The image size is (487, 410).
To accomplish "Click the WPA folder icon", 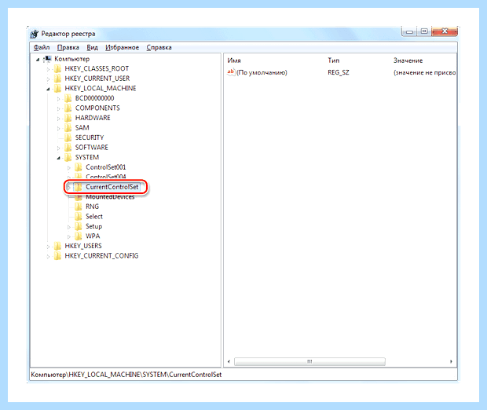I will click(x=79, y=236).
